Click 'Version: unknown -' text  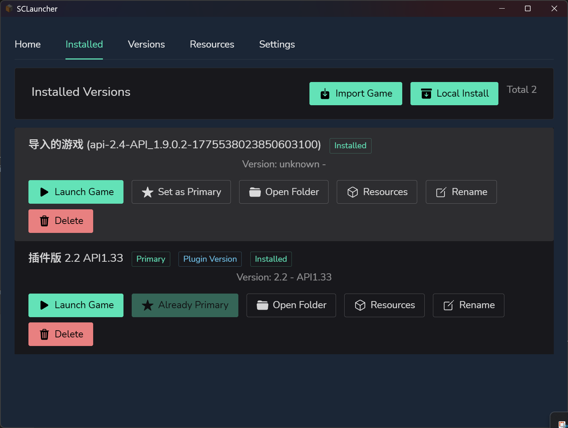click(284, 164)
